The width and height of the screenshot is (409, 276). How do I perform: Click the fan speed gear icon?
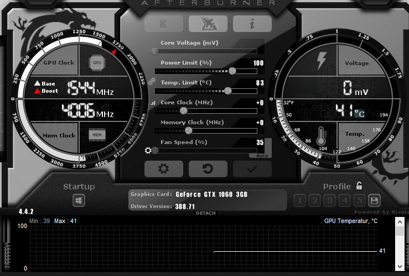(x=148, y=150)
